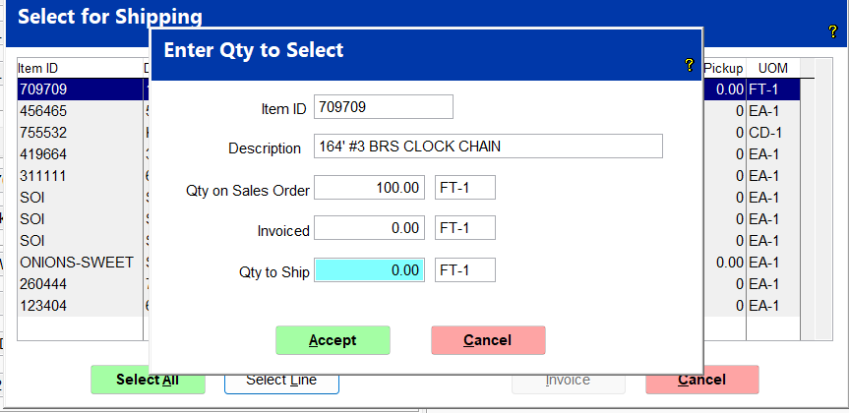
Task: Click the UOM column header
Action: point(772,68)
